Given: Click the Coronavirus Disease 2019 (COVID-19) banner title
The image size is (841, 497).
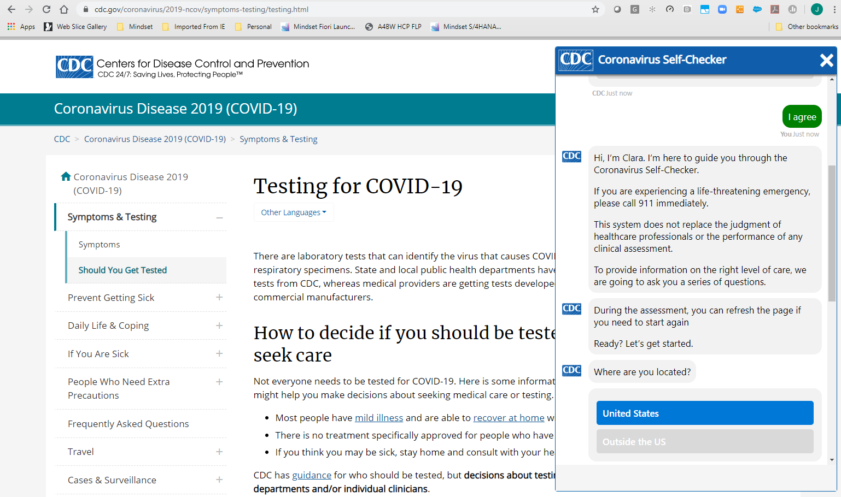Looking at the screenshot, I should click(176, 109).
